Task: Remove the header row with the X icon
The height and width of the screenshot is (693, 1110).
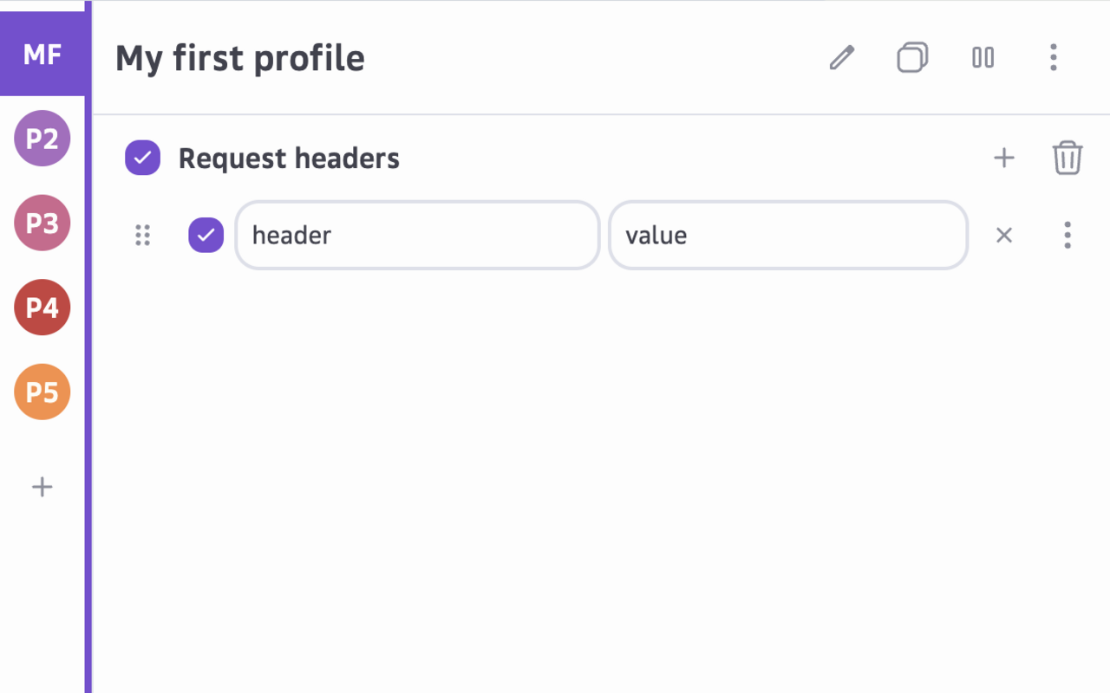Action: (x=1003, y=235)
